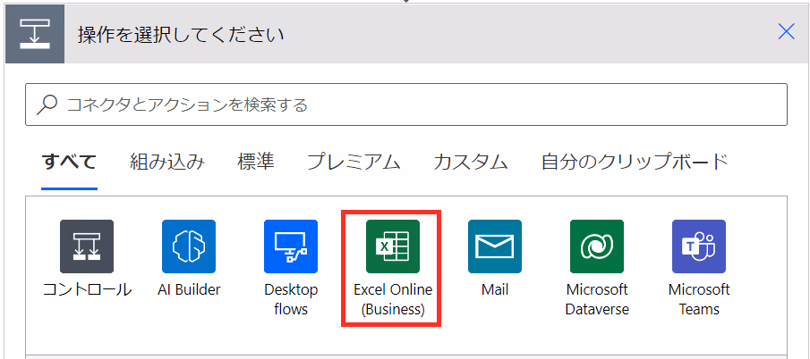Select the Excel Online (Business) connector icon

tap(393, 246)
